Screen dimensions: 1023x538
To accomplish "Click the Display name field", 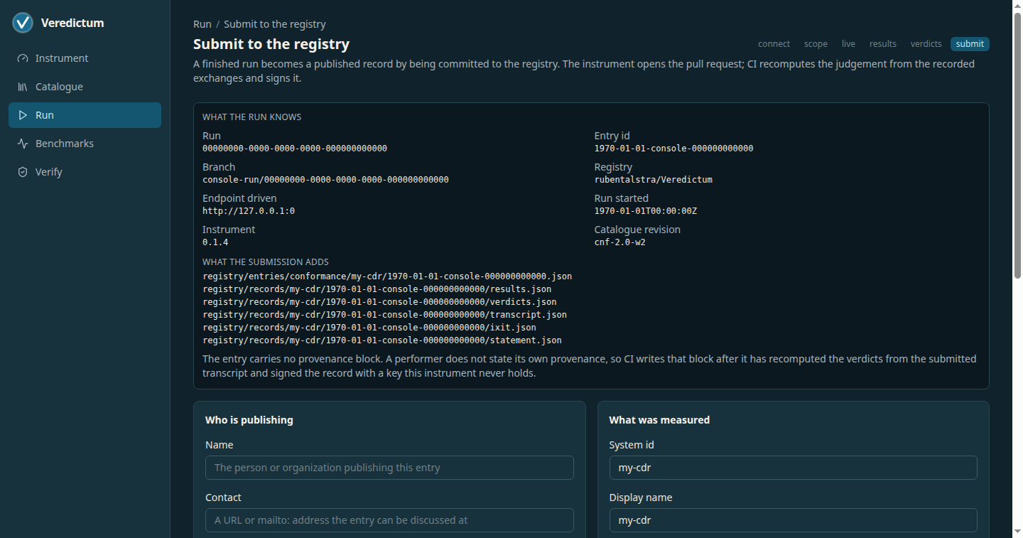I will click(x=794, y=520).
